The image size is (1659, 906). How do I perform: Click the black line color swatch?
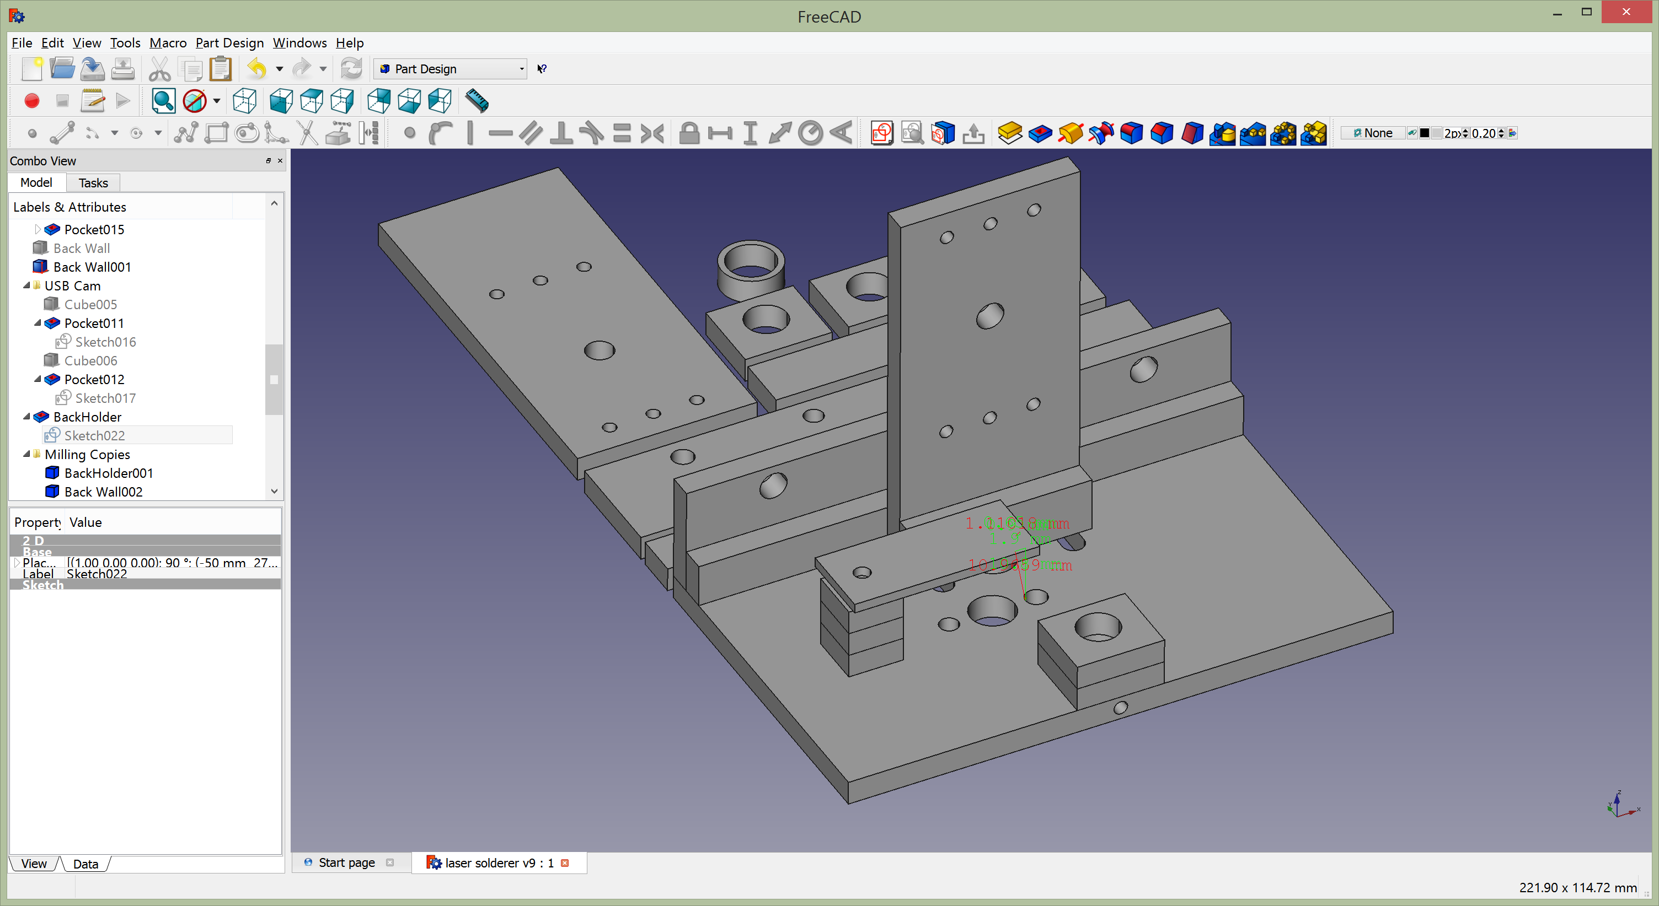pos(1425,133)
